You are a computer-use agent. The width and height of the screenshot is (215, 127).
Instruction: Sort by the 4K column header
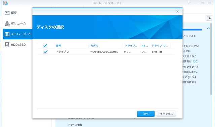(x=145, y=46)
